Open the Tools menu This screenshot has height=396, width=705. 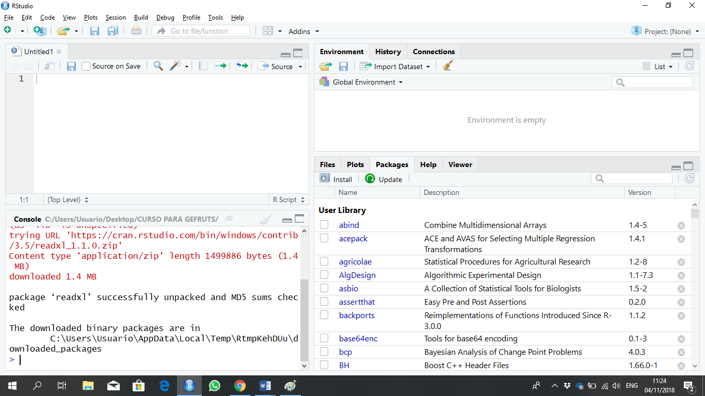click(215, 17)
